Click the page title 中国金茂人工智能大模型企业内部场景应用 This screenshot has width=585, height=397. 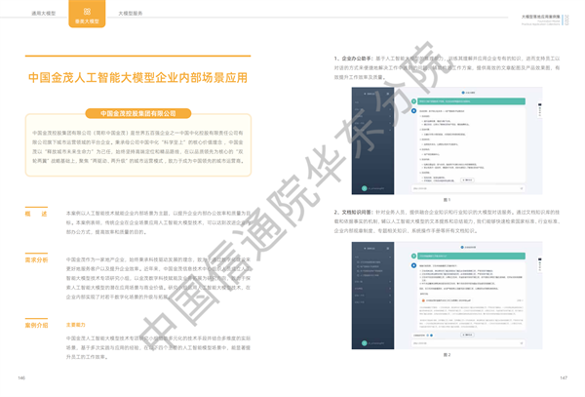[137, 78]
